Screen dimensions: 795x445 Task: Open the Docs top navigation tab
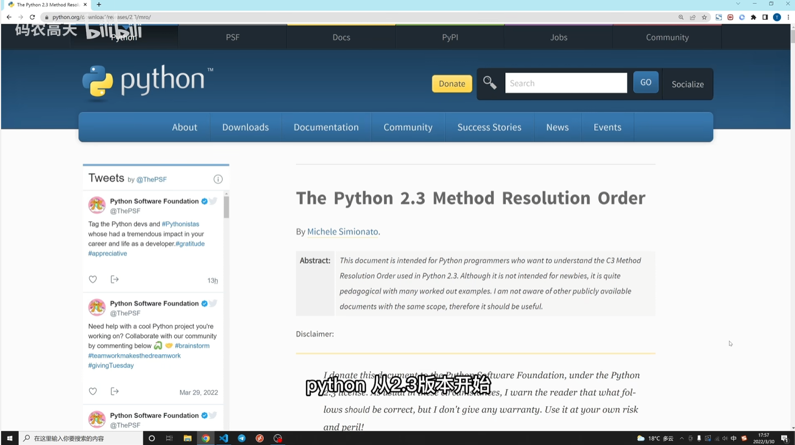[341, 37]
